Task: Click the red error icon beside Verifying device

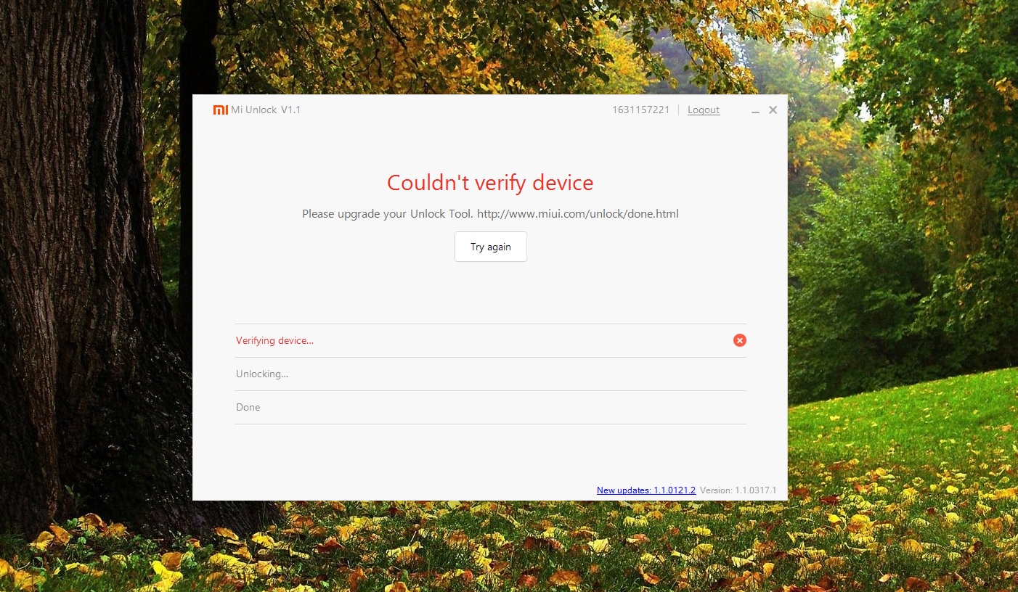Action: (739, 340)
